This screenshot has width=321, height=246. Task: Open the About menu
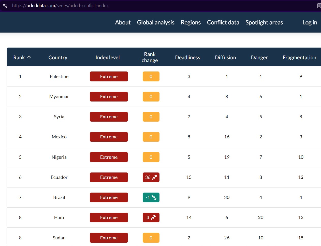click(123, 22)
